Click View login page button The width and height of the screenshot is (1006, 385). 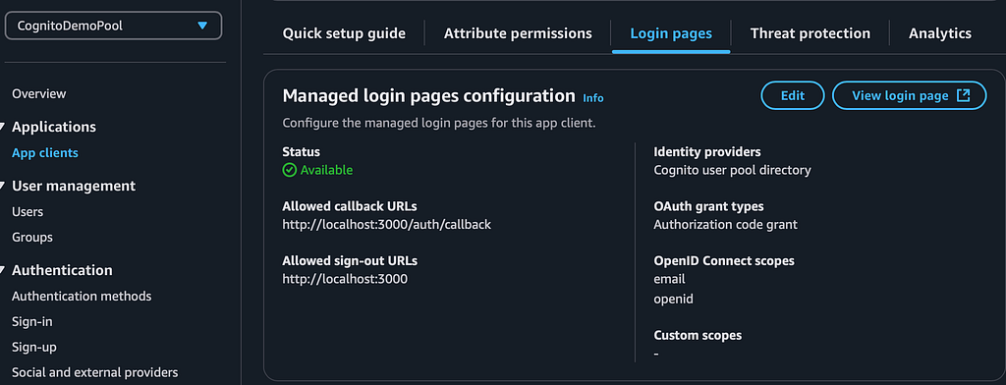point(909,95)
